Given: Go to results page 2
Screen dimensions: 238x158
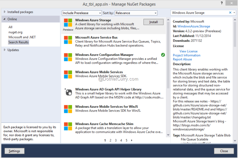Looking at the screenshot, I should click(110, 140).
